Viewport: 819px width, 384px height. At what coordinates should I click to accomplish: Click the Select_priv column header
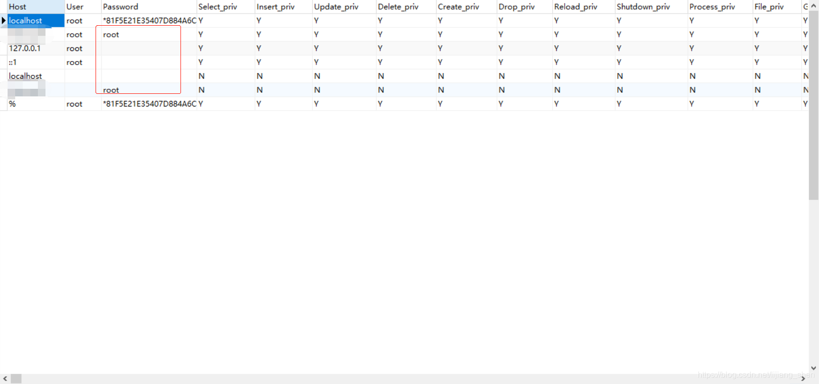(225, 7)
